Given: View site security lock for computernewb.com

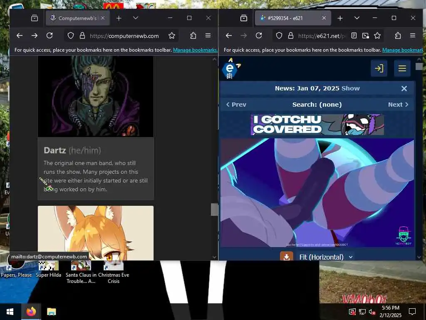Looking at the screenshot, I should point(82,36).
